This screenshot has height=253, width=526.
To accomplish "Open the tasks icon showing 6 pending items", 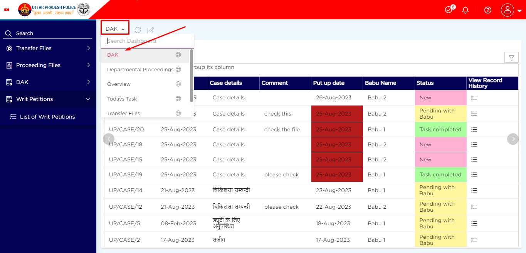I will 449,10.
